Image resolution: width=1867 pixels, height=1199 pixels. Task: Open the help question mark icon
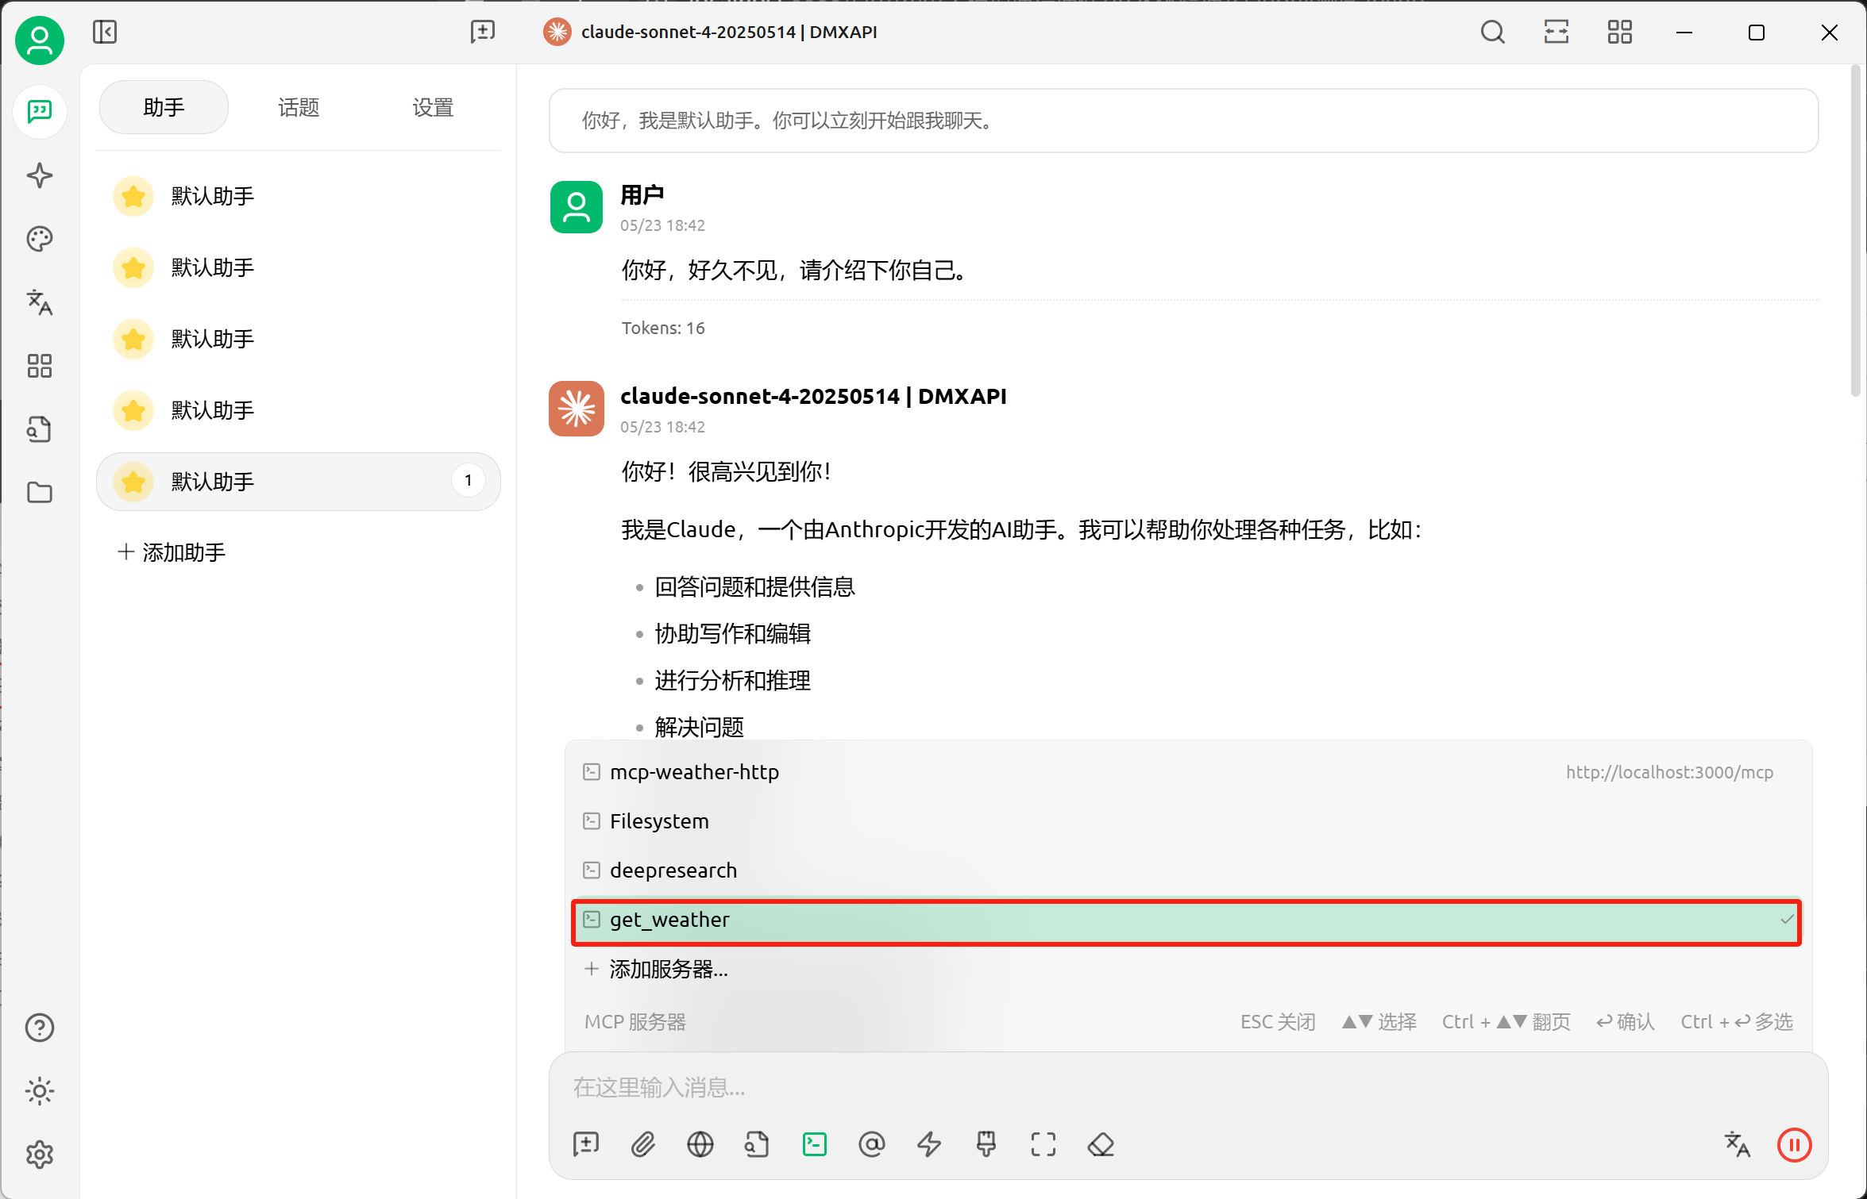click(40, 1028)
